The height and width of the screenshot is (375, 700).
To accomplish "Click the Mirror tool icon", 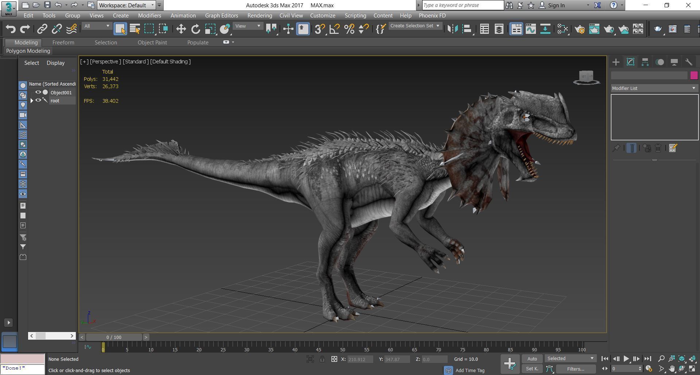I will (452, 29).
